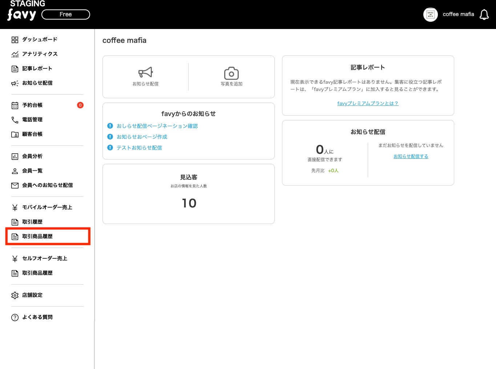Screen dimensions: 496x369
Task: Click the favy logo in the header
Action: pos(22,15)
